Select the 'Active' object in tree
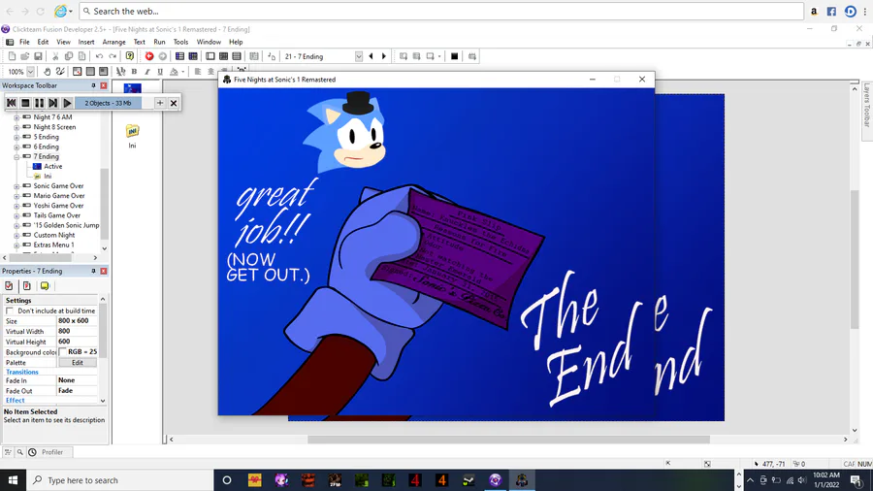This screenshot has height=491, width=873. [x=53, y=167]
